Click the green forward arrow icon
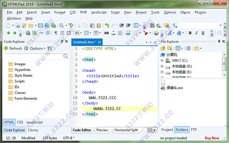This screenshot has height=143, width=229. pos(15,33)
